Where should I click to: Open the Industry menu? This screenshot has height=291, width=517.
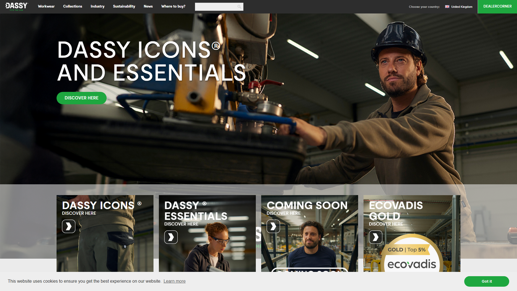click(97, 6)
